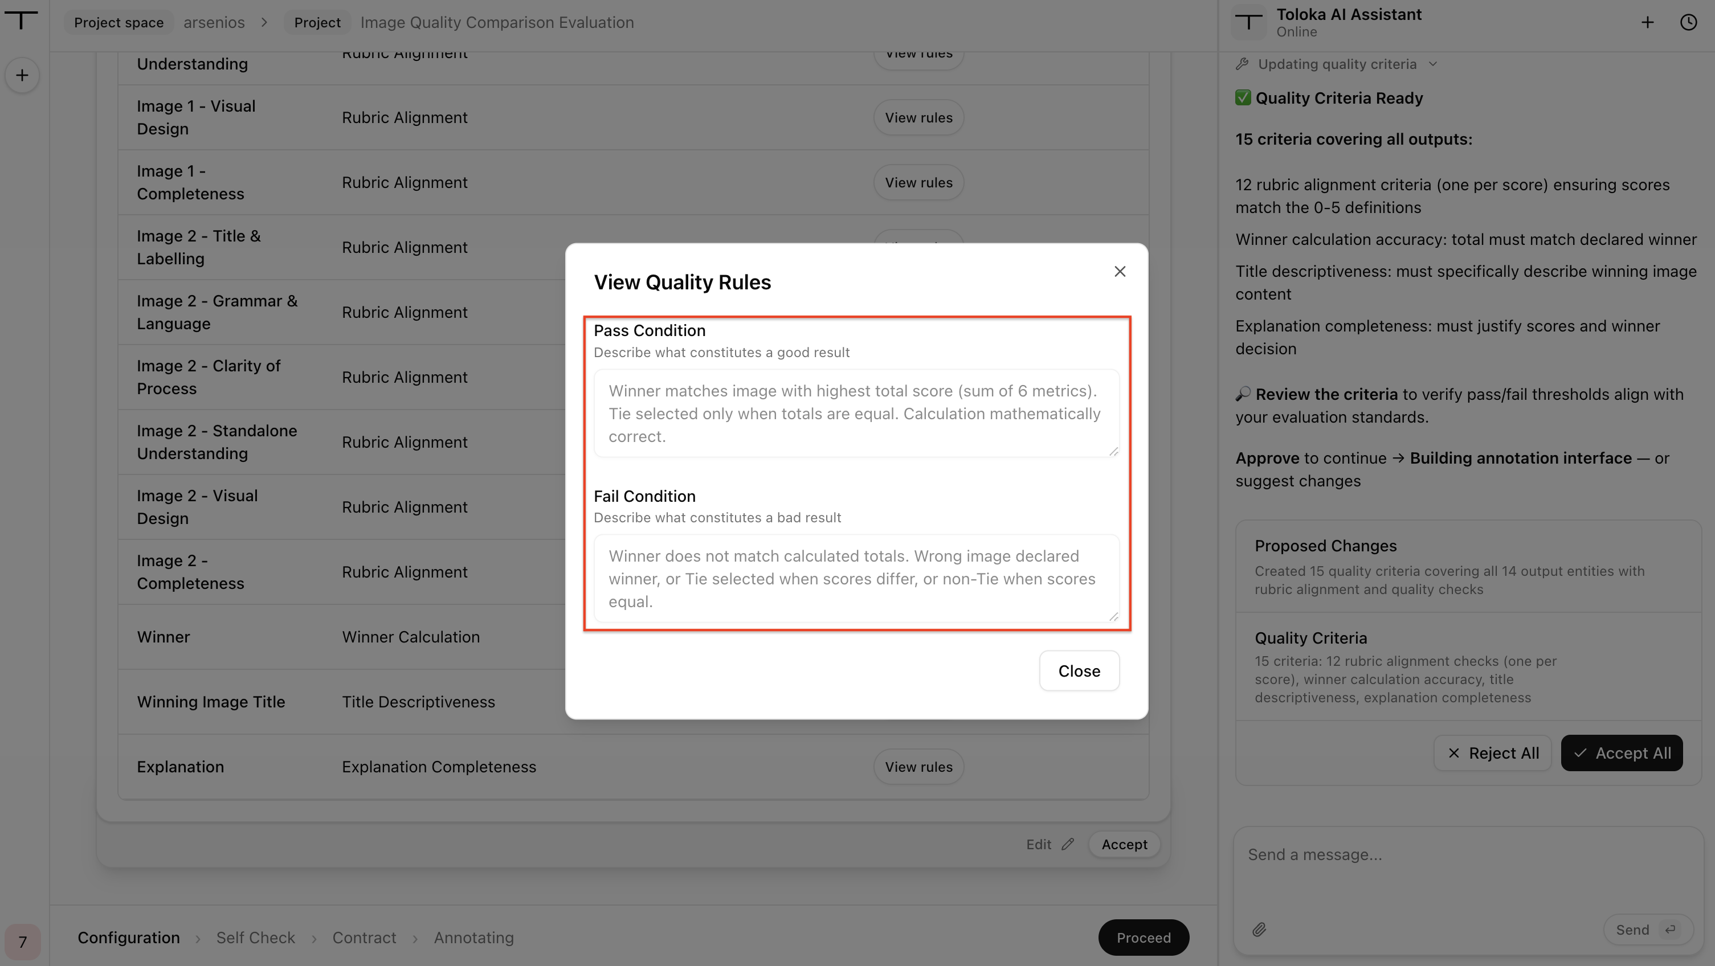The width and height of the screenshot is (1715, 966).
Task: Expand the Updating quality criteria chevron
Action: coord(1433,64)
